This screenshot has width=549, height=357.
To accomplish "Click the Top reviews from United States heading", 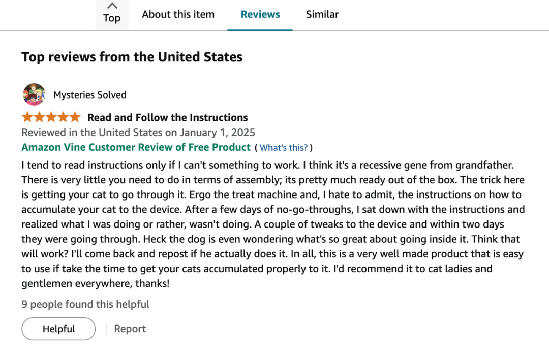I will pyautogui.click(x=132, y=57).
